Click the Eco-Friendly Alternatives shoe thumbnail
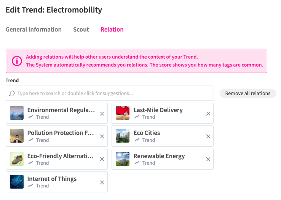 point(17,159)
